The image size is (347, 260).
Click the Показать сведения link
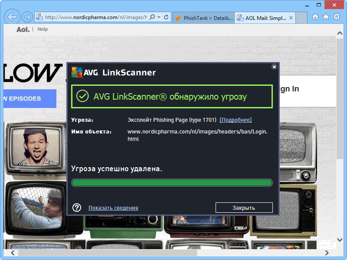[113, 208]
